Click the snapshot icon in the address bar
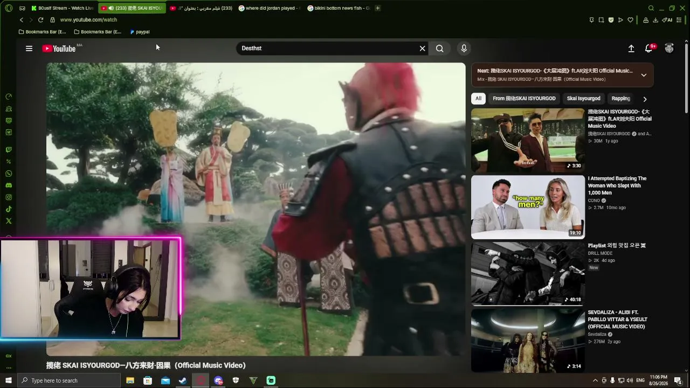The width and height of the screenshot is (690, 388). pos(601,20)
